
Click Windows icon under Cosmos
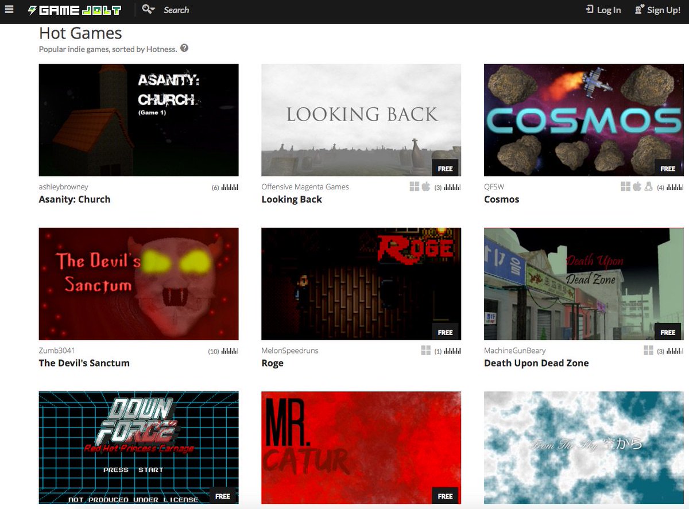click(x=626, y=186)
